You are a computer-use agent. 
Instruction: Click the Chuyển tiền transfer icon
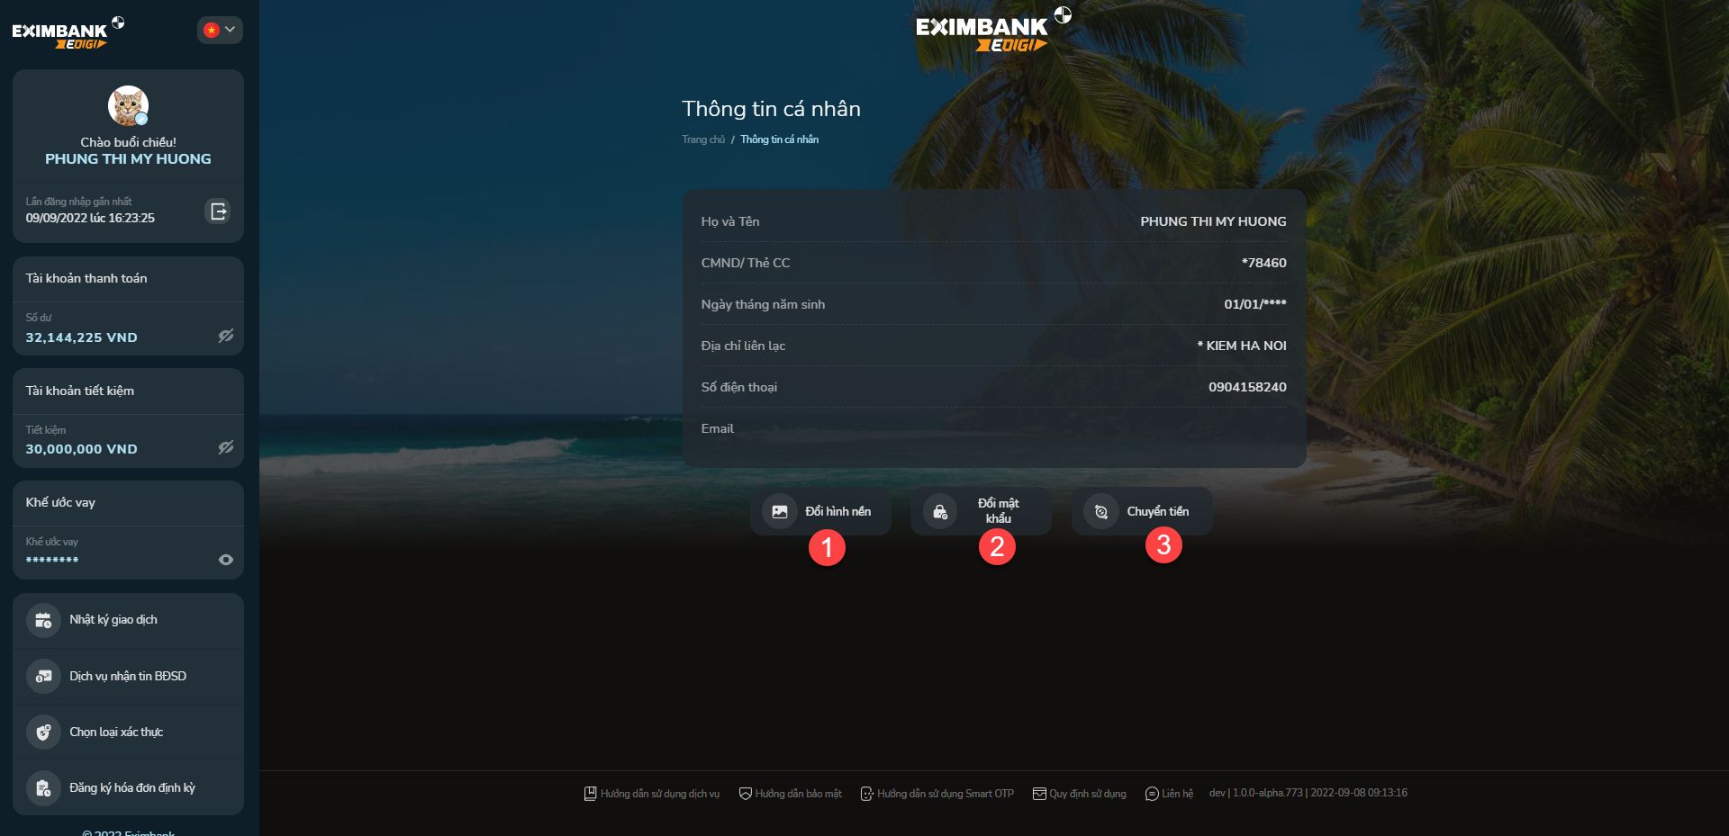click(x=1100, y=511)
